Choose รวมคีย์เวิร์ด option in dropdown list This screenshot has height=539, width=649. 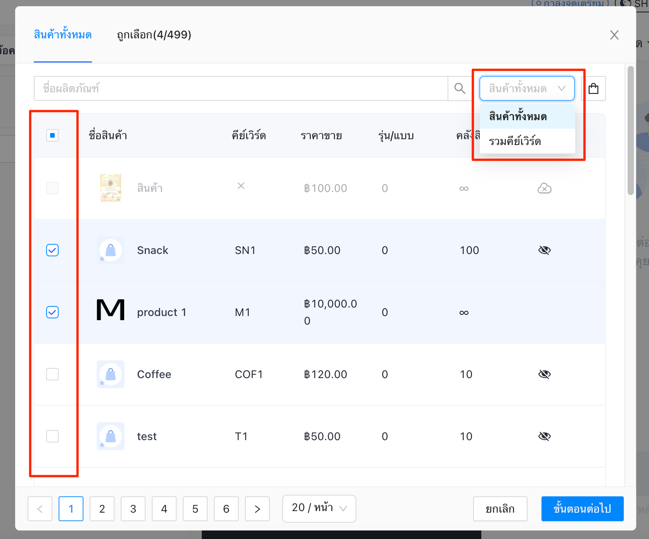(527, 141)
